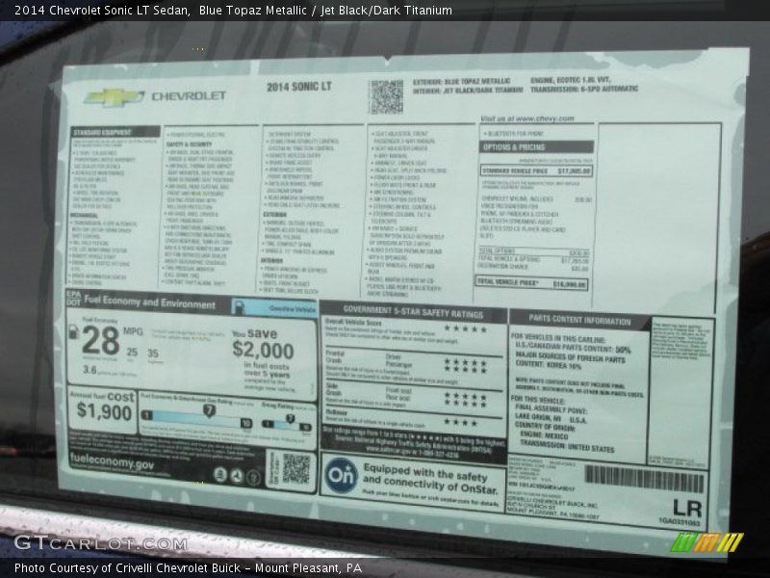Click the Standard Vehicle Price box
The height and width of the screenshot is (578, 770).
coord(537,171)
